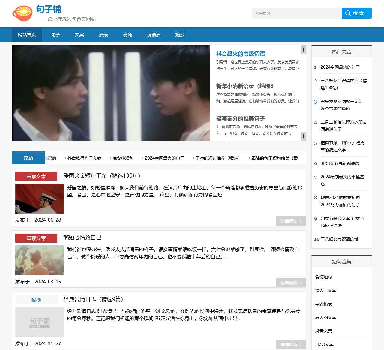The height and width of the screenshot is (350, 384).
Task: Open 描写春分的唯美句子 article
Action: pos(241,119)
